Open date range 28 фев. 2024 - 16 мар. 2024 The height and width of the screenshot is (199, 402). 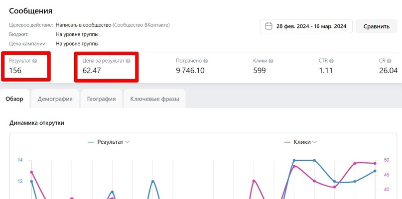click(x=306, y=26)
